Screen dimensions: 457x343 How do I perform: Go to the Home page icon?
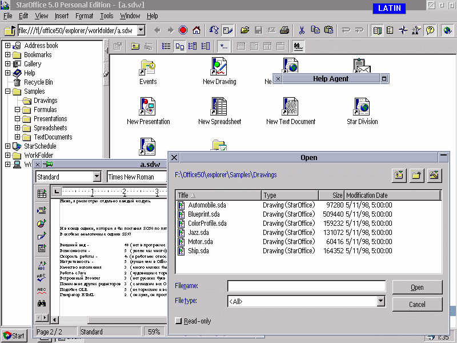click(x=197, y=30)
